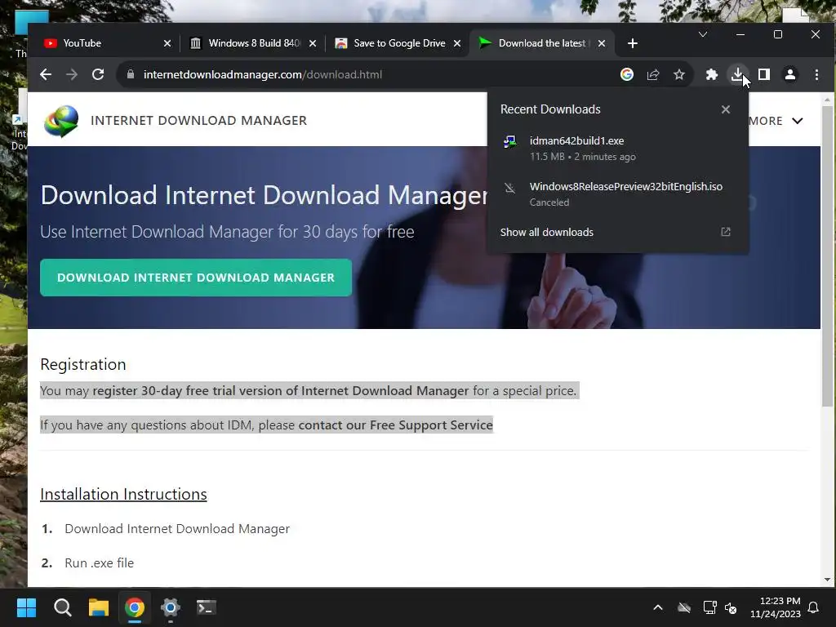
Task: Open Windows Start menu
Action: (x=26, y=607)
